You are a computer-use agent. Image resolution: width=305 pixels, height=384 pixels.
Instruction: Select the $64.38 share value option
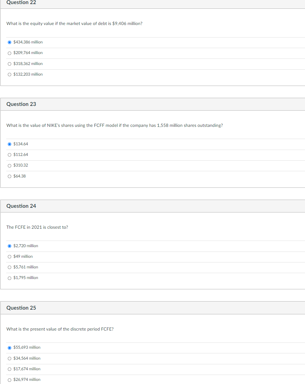click(x=10, y=176)
